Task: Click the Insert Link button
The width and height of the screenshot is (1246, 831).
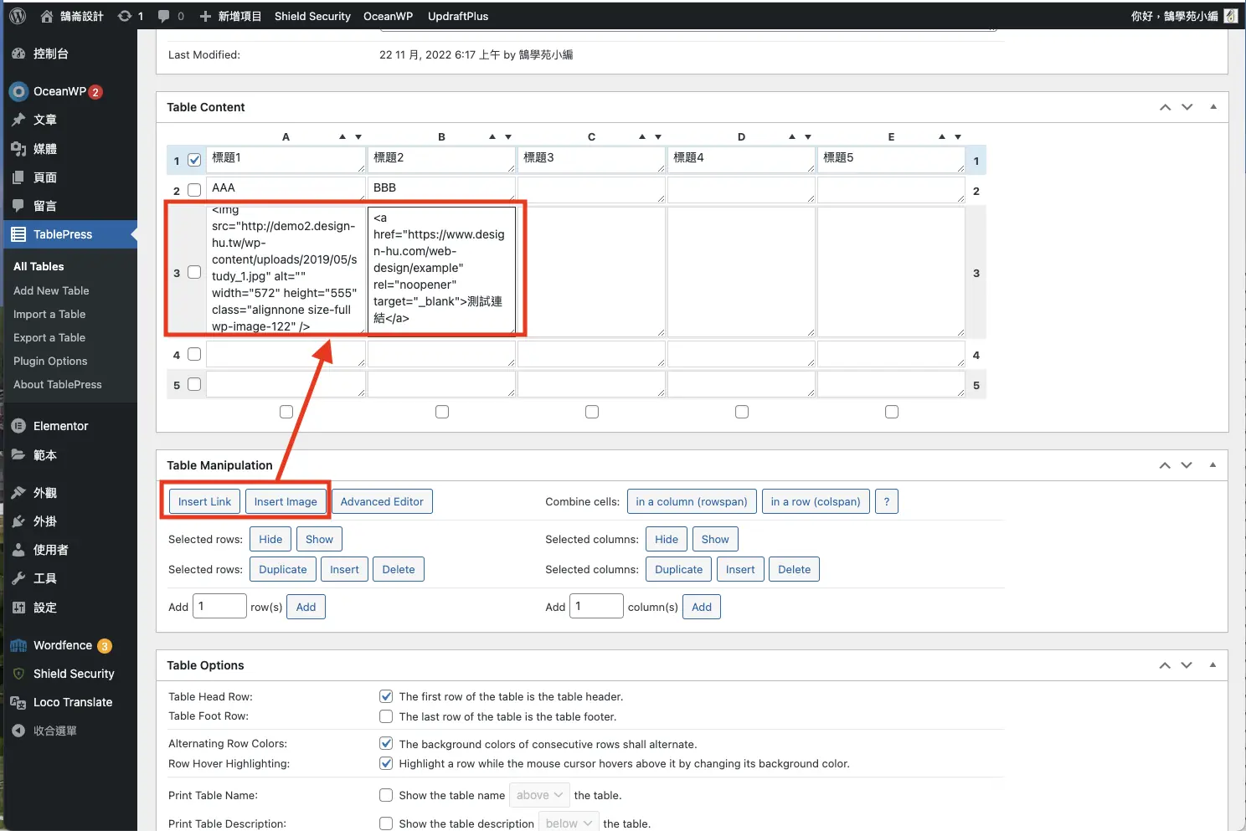Action: point(204,501)
